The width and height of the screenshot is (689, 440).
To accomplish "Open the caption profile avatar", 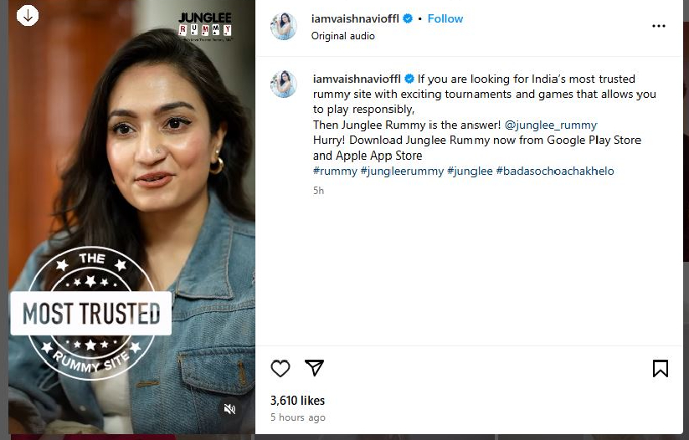I will click(x=284, y=84).
